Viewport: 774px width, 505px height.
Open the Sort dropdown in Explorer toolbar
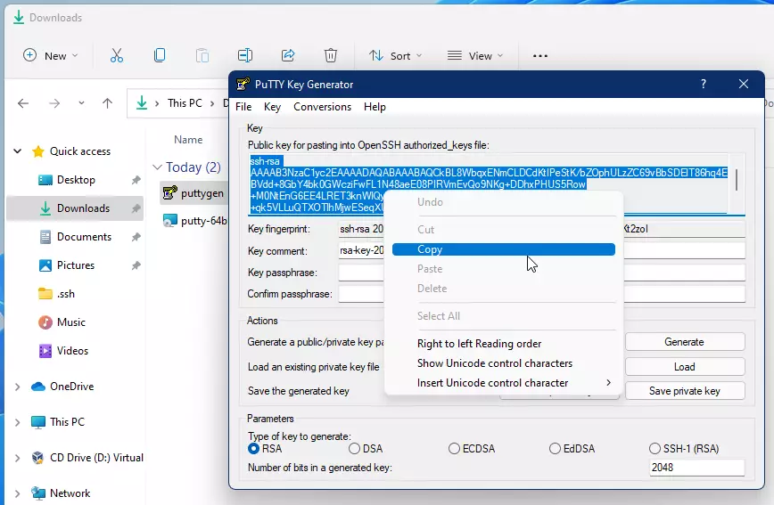coord(395,56)
